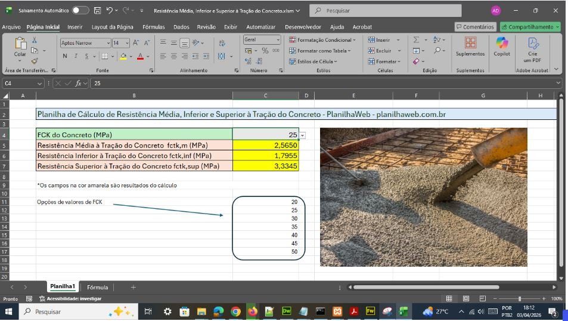Toggle bold formatting with N button

tap(64, 56)
